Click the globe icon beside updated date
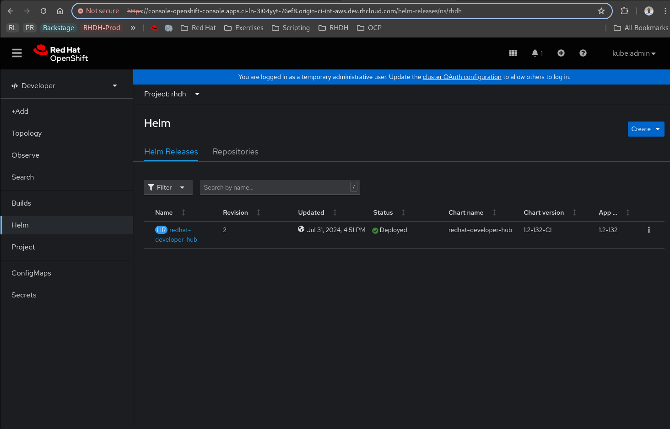The image size is (670, 429). [x=301, y=229]
